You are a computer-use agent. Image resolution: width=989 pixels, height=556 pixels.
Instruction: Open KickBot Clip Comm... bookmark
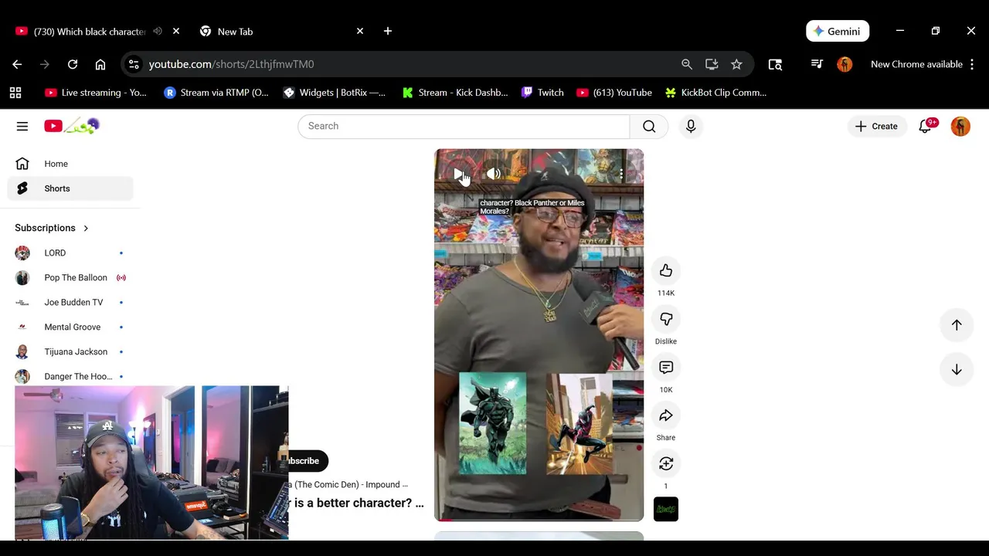pos(715,93)
